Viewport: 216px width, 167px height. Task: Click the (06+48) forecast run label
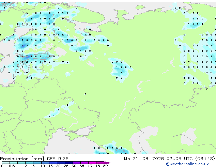click(x=205, y=159)
